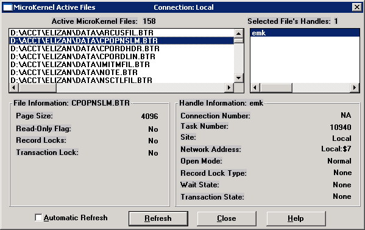The height and width of the screenshot is (230, 365).
Task: Open Help for active files
Action: [296, 218]
